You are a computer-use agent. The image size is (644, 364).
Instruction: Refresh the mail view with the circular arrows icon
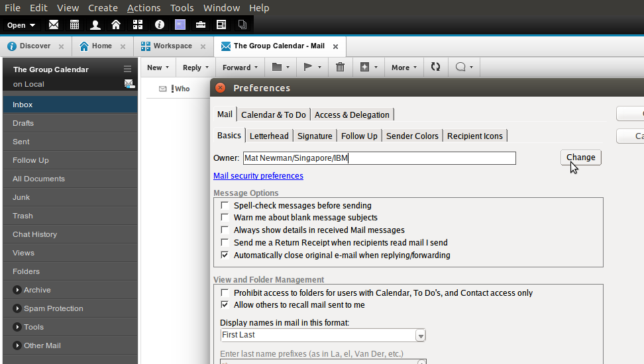point(435,67)
